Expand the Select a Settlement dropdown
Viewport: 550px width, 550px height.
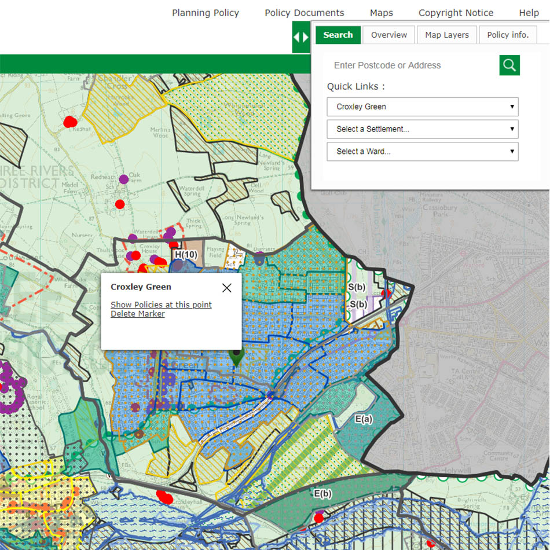click(x=422, y=129)
